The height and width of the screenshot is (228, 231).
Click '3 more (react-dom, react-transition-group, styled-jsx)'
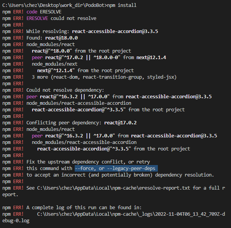pos(104,77)
